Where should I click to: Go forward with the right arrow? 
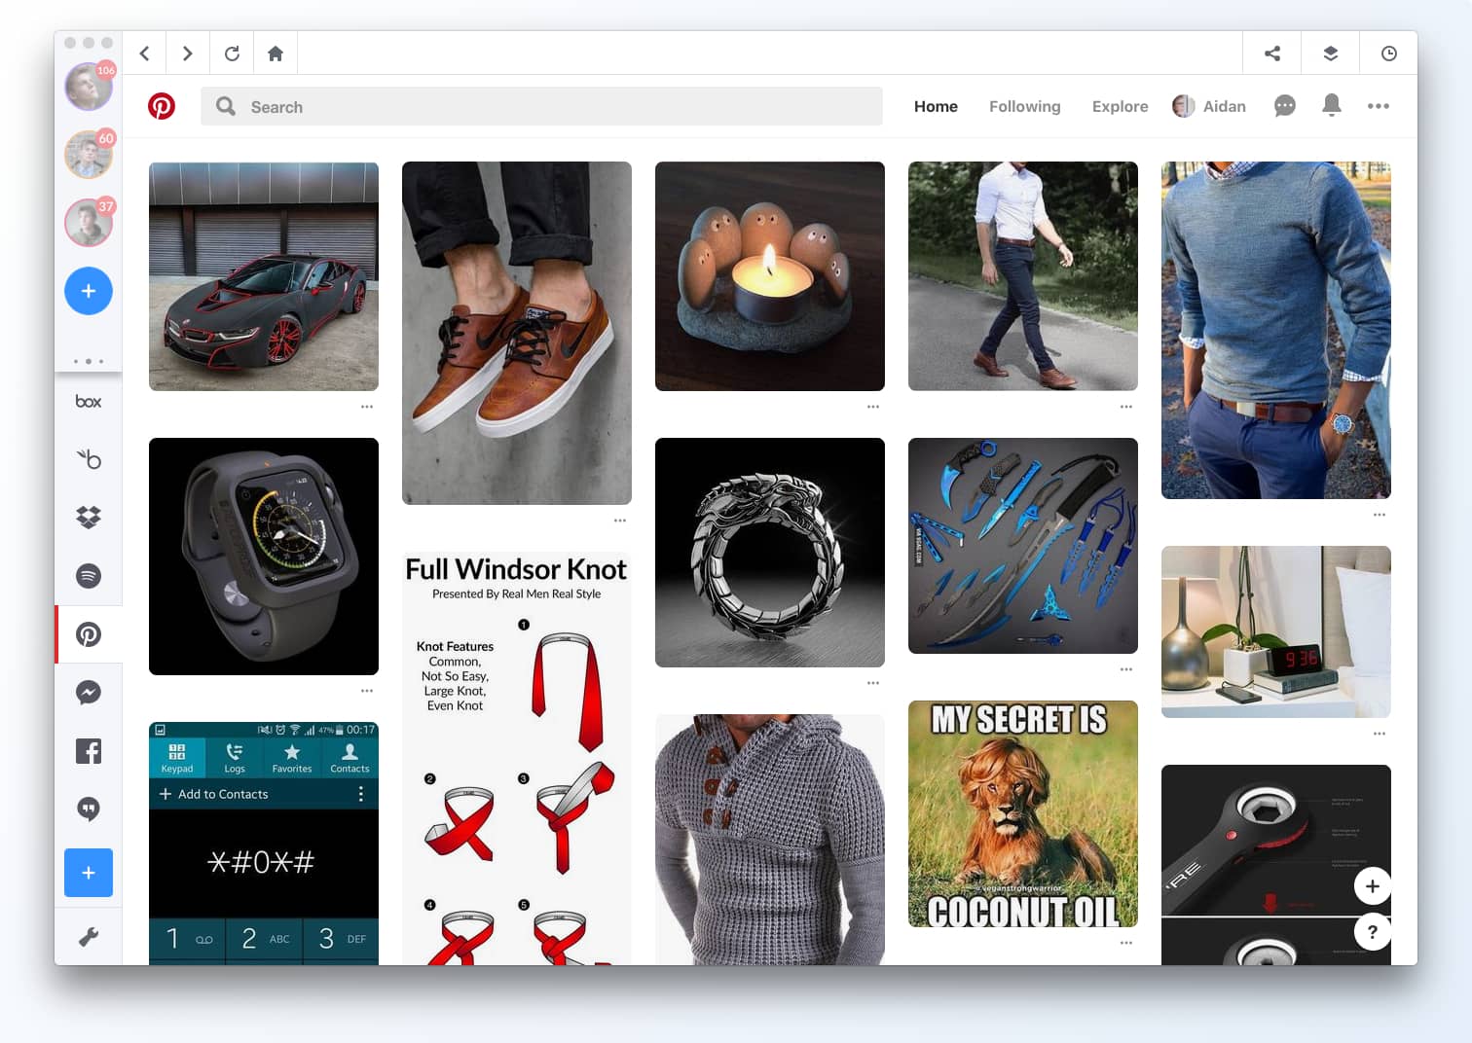tap(188, 54)
